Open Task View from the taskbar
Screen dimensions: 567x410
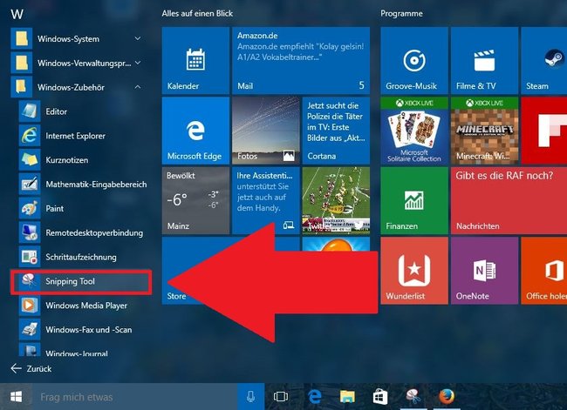281,397
